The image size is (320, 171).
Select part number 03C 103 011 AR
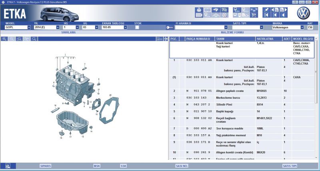[199, 60]
